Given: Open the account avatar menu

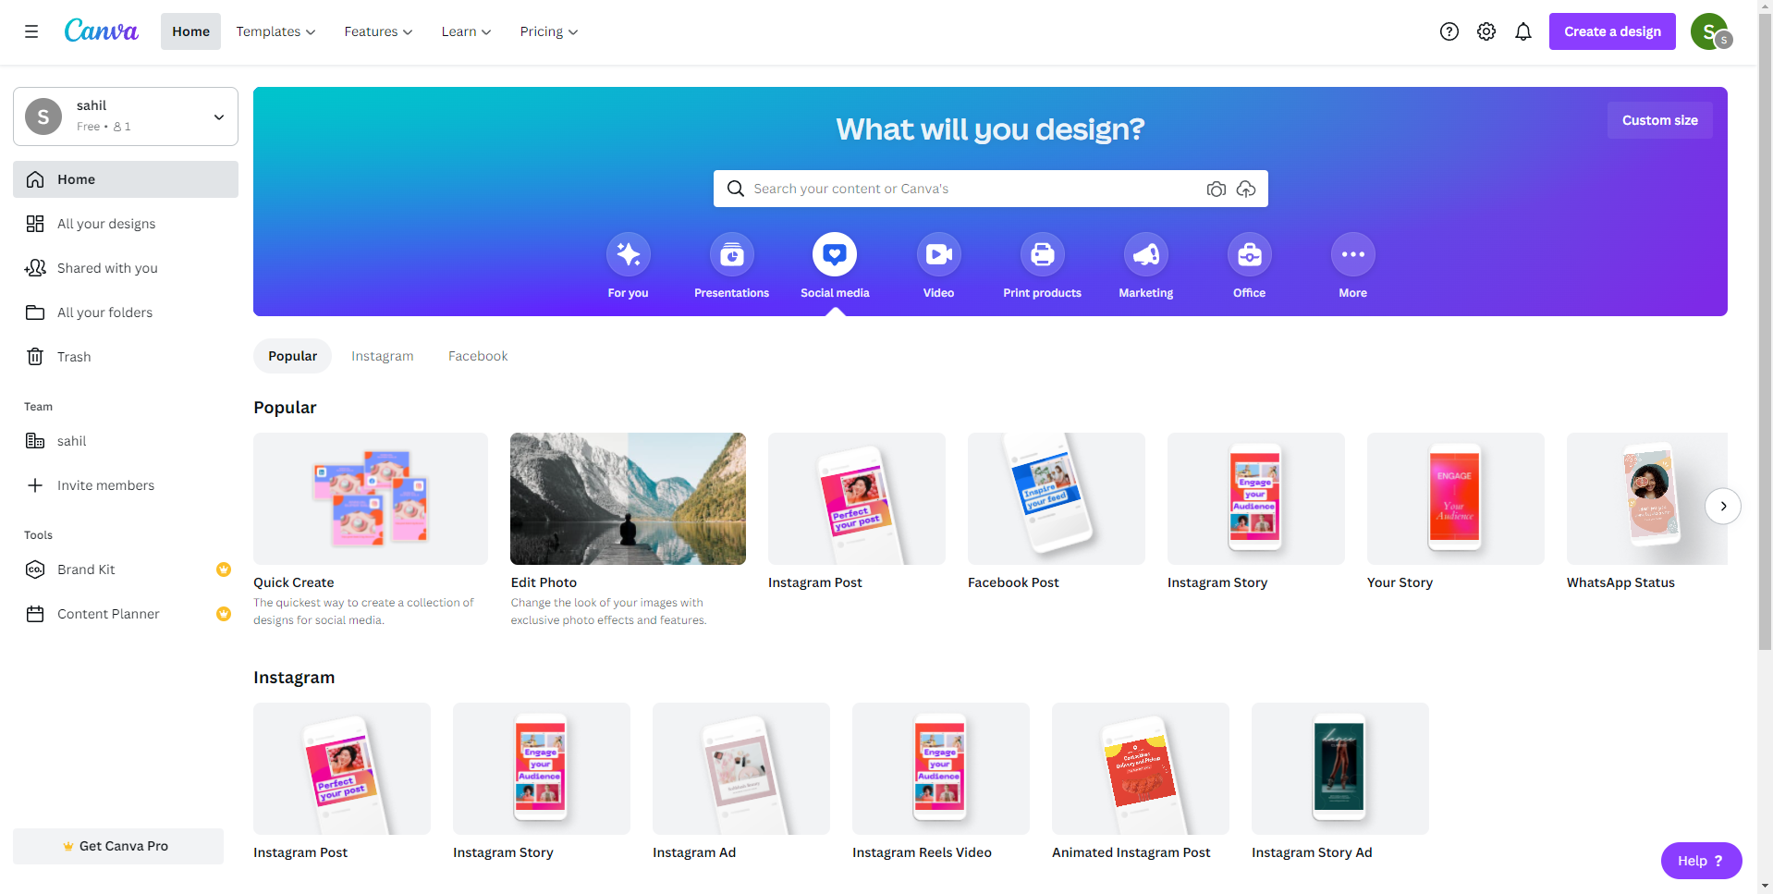Looking at the screenshot, I should 1710,31.
